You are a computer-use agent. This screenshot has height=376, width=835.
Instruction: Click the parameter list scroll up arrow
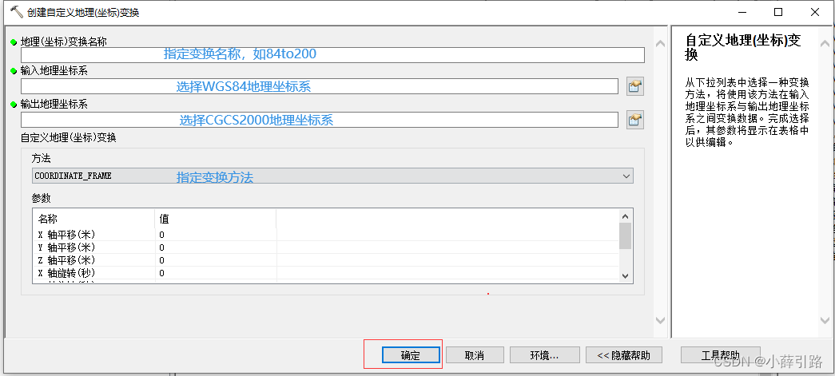point(625,216)
